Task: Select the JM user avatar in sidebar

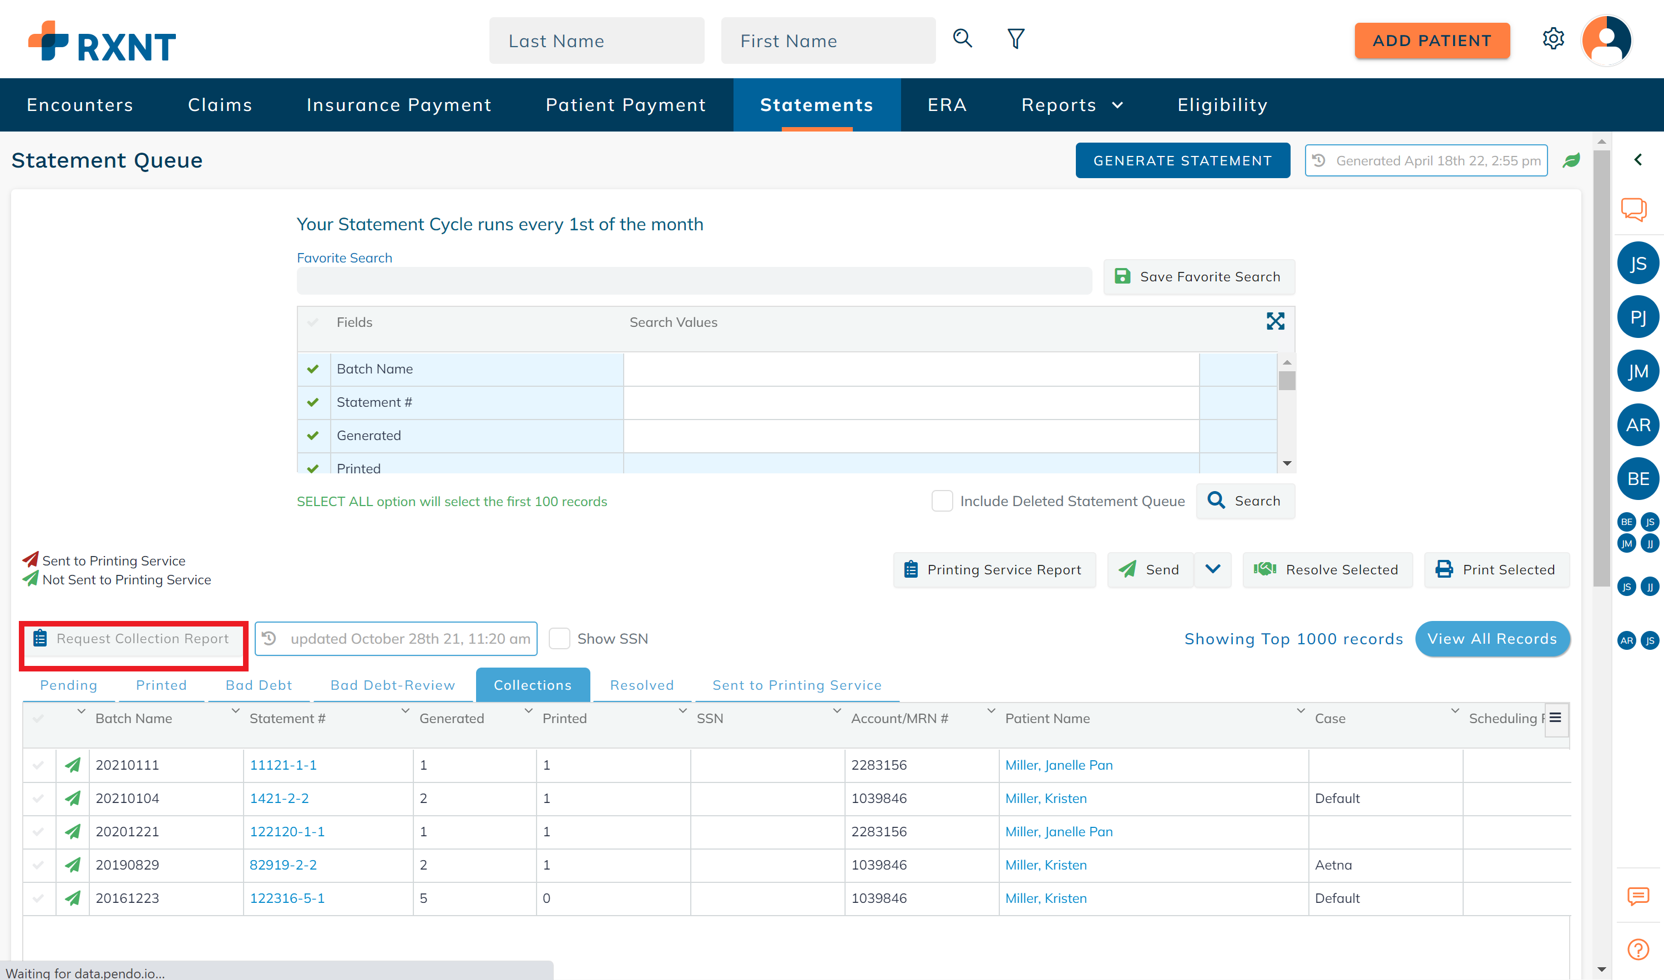Action: pyautogui.click(x=1637, y=371)
